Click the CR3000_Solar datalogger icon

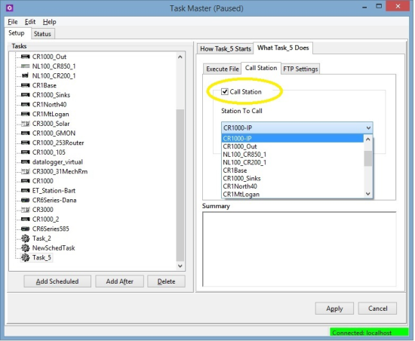click(x=26, y=124)
